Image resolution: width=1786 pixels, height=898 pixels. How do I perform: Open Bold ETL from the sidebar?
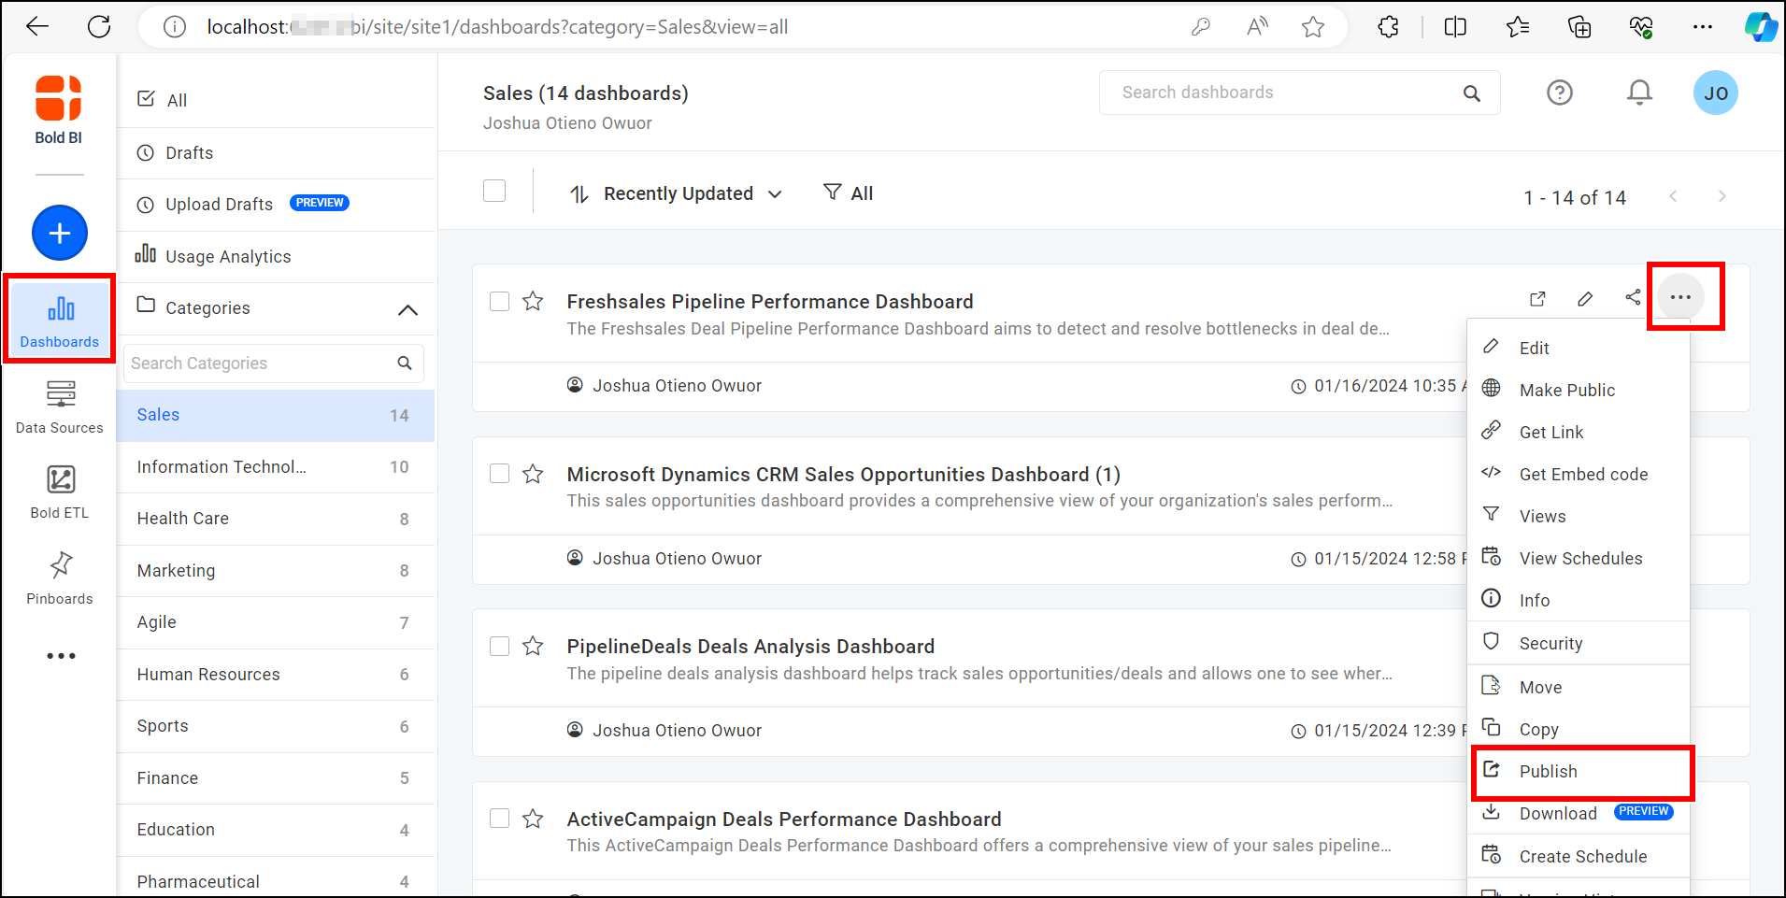coord(60,492)
